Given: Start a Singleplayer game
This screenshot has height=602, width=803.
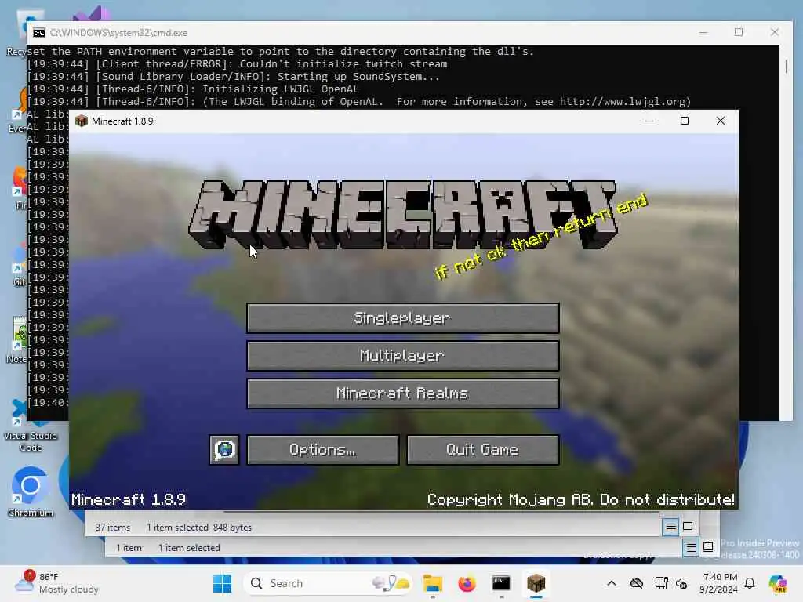Looking at the screenshot, I should point(402,318).
